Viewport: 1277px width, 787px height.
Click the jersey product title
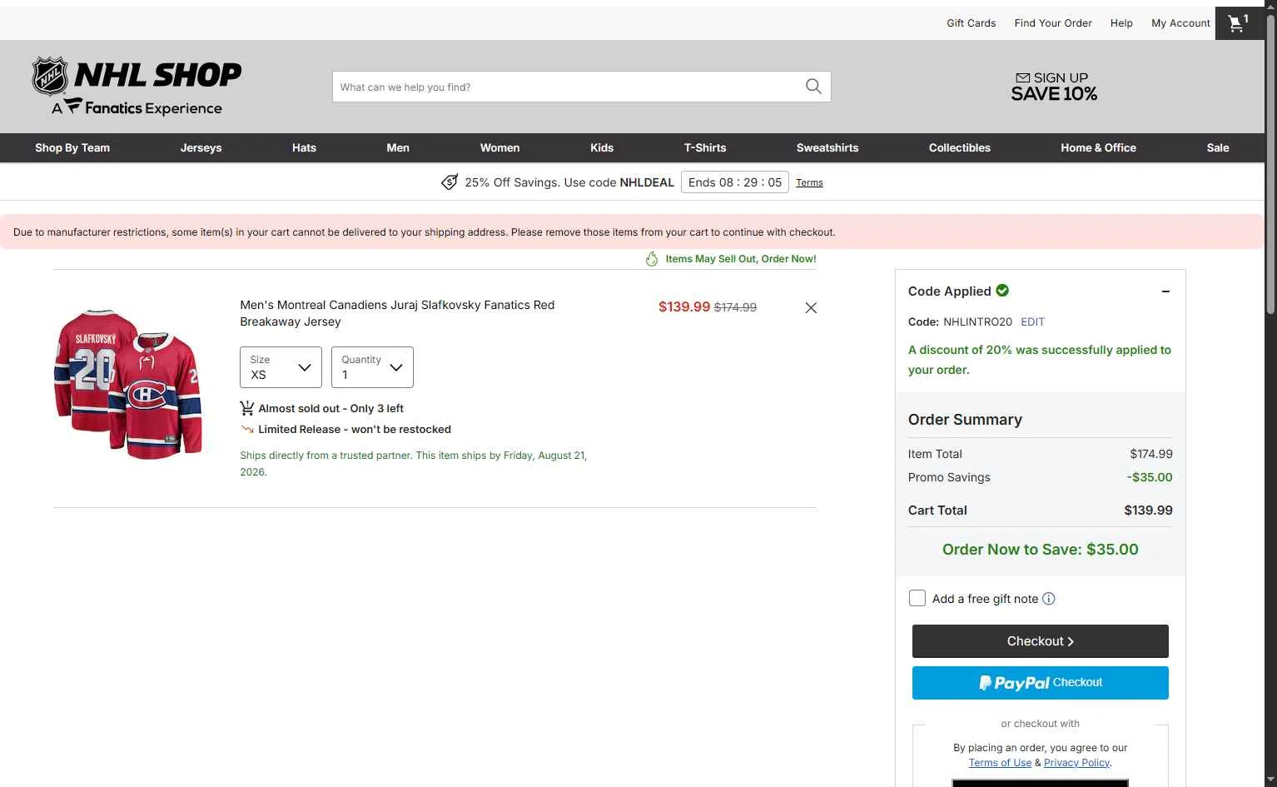coord(397,313)
